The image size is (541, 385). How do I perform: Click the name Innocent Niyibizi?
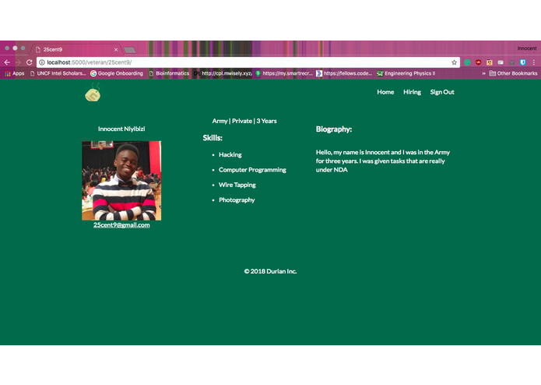(121, 129)
